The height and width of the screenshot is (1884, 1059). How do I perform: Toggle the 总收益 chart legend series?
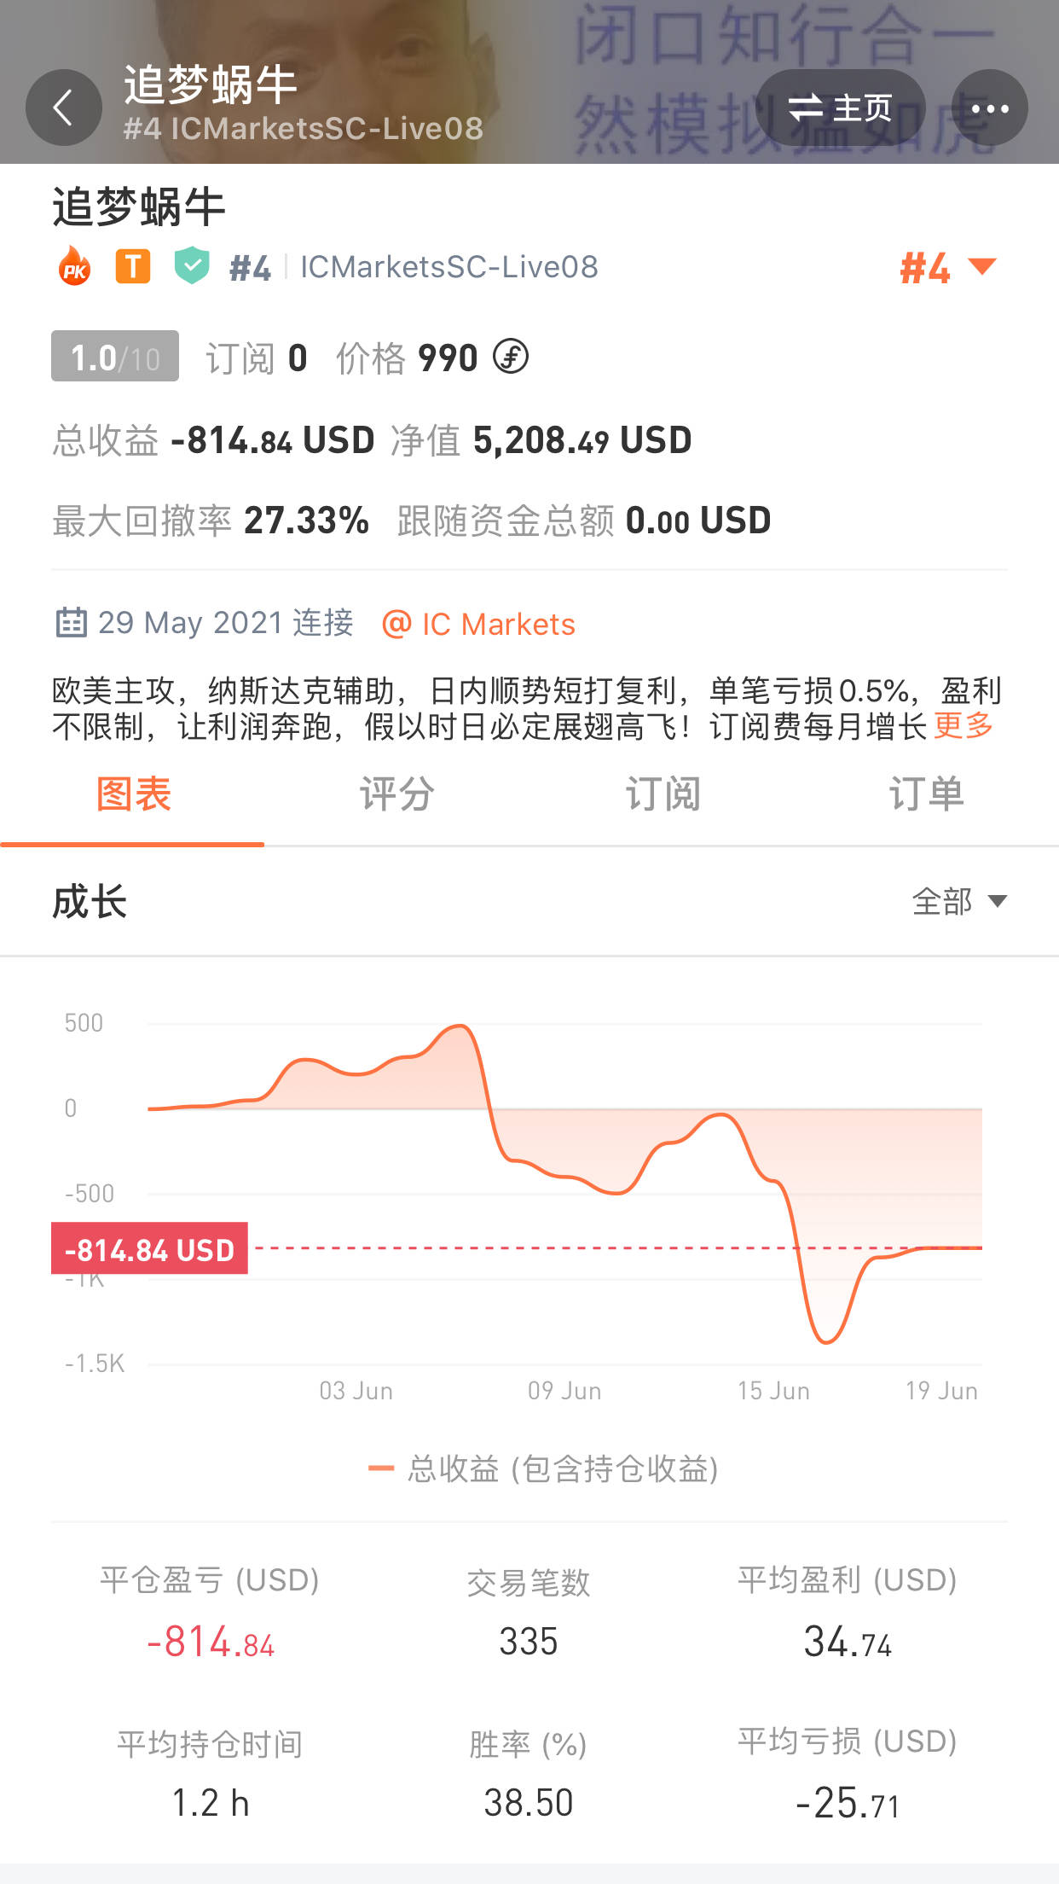[543, 1468]
